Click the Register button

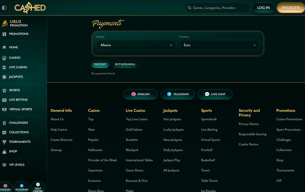coord(291,8)
